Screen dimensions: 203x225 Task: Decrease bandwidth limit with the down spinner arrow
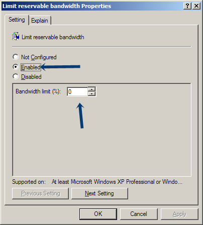[x=91, y=93]
